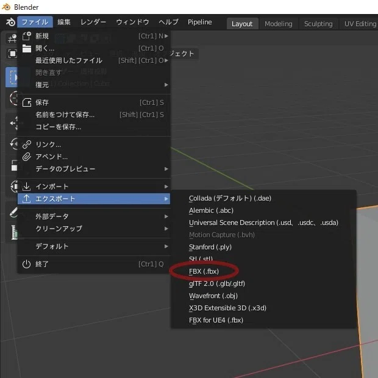Expand the 復元 submenu
Image resolution: width=378 pixels, height=378 pixels.
pos(94,85)
